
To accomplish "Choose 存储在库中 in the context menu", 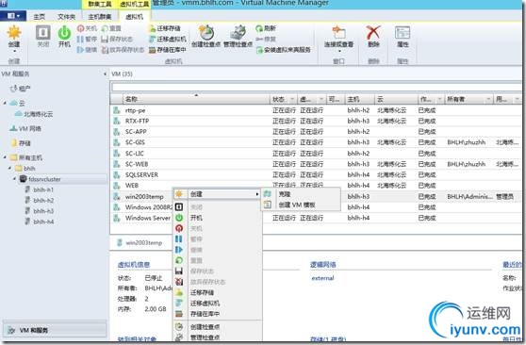I will pos(217,314).
